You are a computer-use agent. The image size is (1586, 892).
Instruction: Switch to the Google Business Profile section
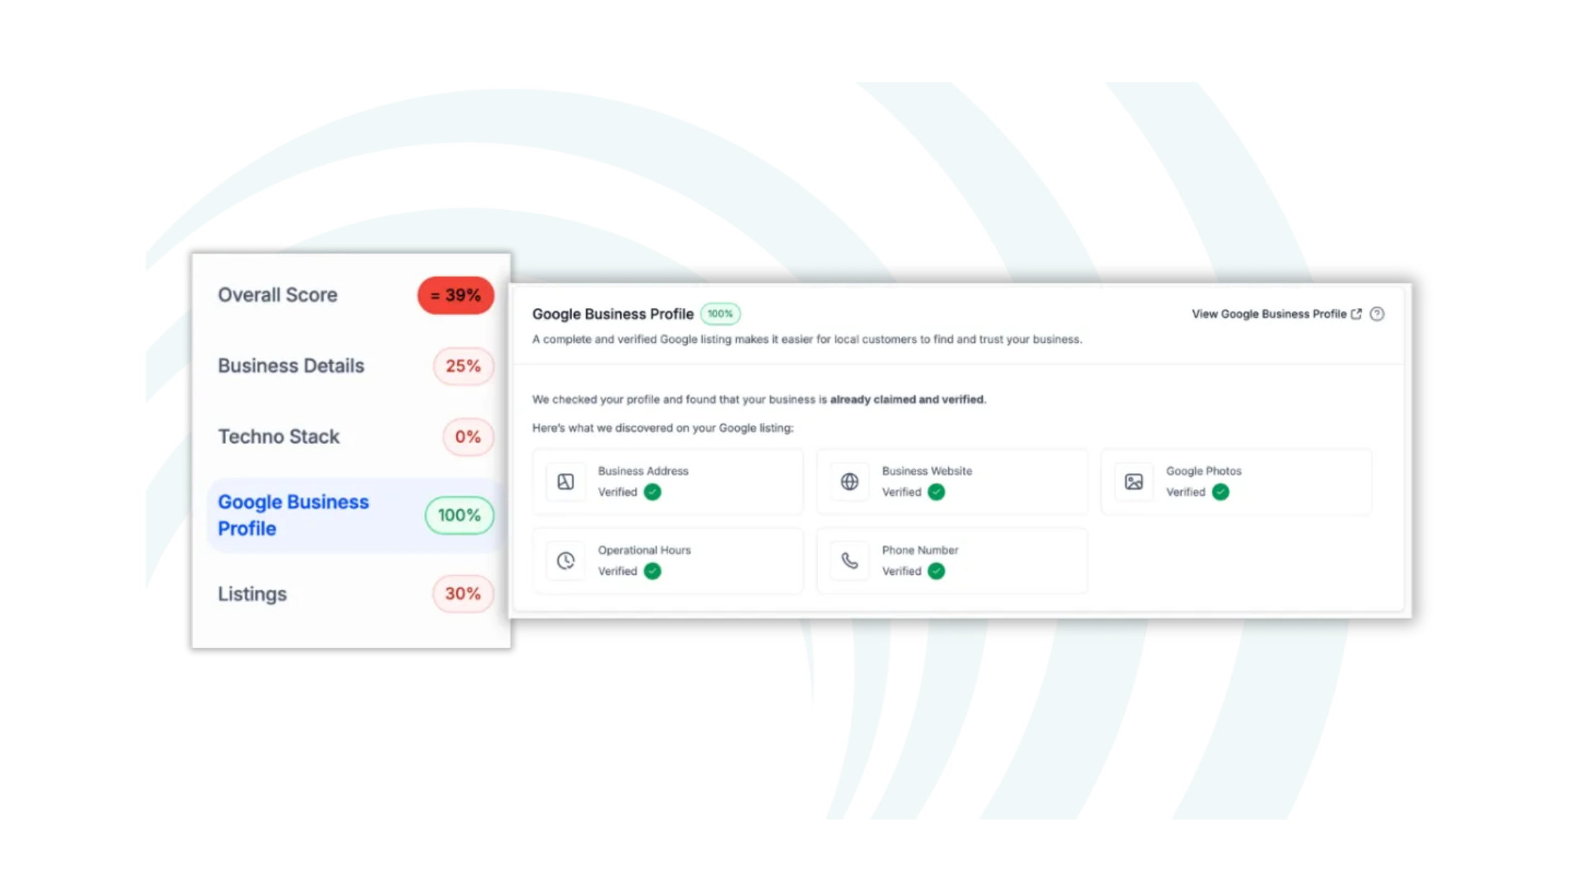pos(294,515)
